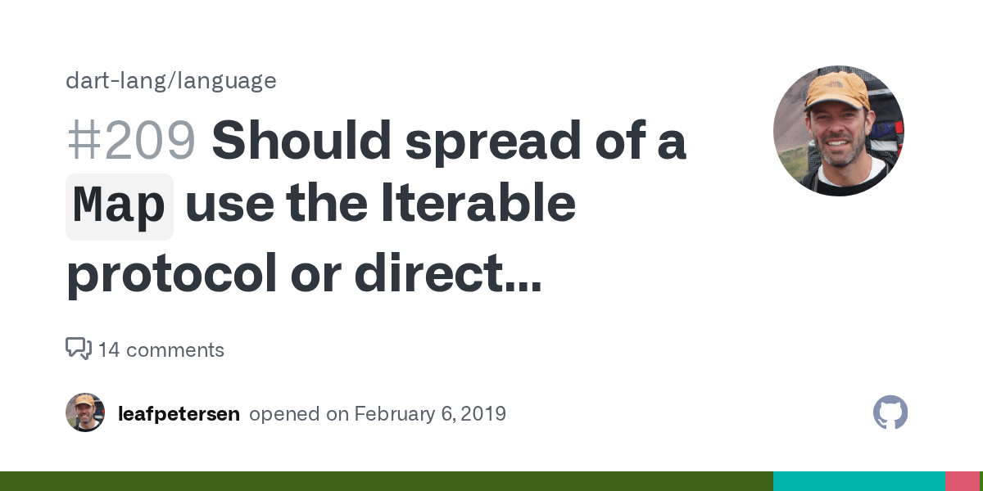Click the word "comments" beside the count
983x491 pixels.
pyautogui.click(x=174, y=350)
